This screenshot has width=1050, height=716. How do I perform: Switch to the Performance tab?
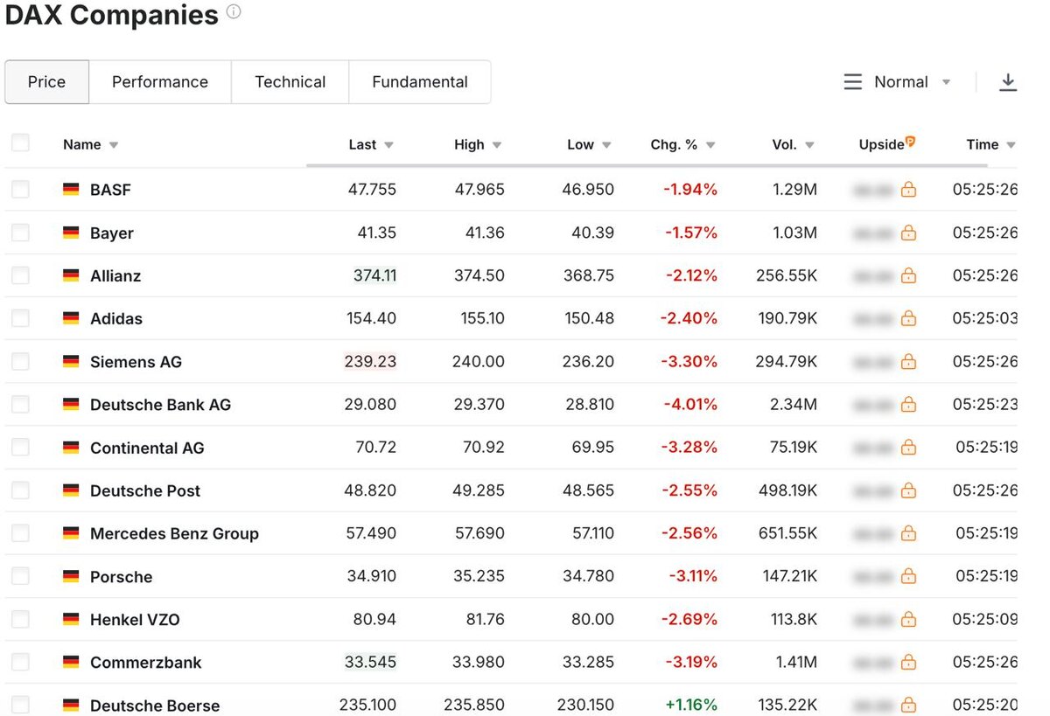tap(160, 82)
